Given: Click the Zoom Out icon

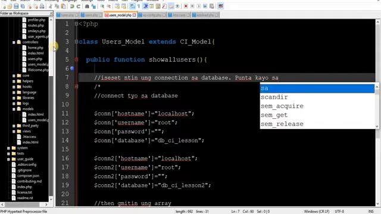Looking at the screenshot, I should pyautogui.click(x=108, y=7).
